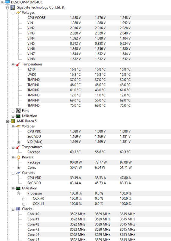Click the Fans icon
Viewport: 171px width, 241px height.
point(18,111)
